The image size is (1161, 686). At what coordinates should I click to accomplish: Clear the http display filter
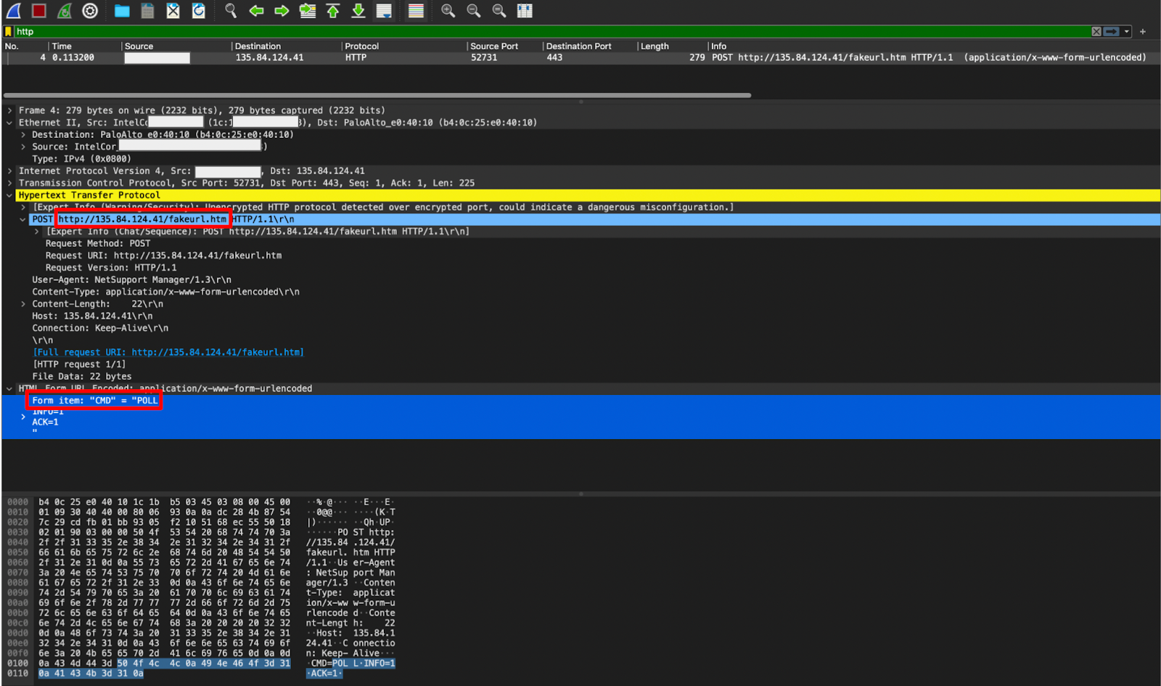coord(1096,31)
